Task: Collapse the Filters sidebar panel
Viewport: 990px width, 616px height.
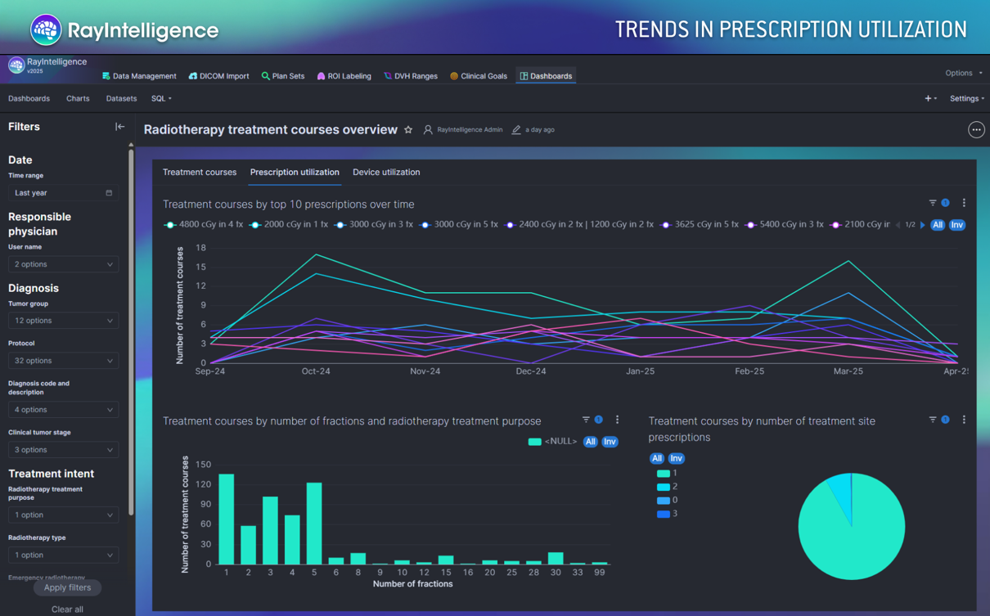Action: (119, 127)
